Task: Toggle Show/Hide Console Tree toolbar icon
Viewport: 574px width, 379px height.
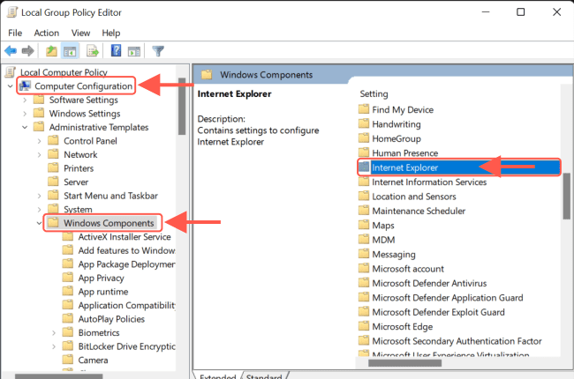Action: [x=71, y=51]
